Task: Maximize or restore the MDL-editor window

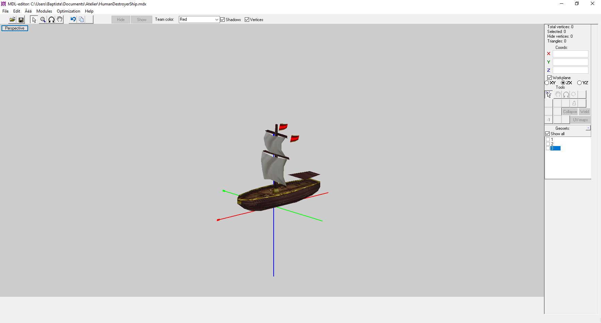Action: pyautogui.click(x=577, y=4)
